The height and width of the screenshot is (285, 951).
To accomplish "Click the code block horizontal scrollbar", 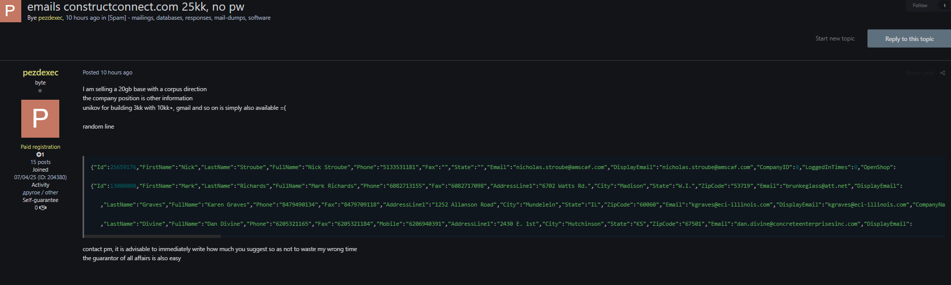I will [152, 236].
